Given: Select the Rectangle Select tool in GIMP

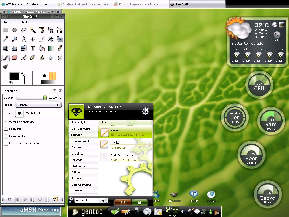Looking at the screenshot, I should coord(6,30).
